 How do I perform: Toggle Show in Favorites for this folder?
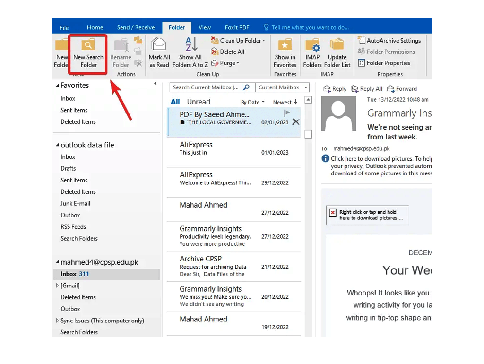pyautogui.click(x=285, y=52)
